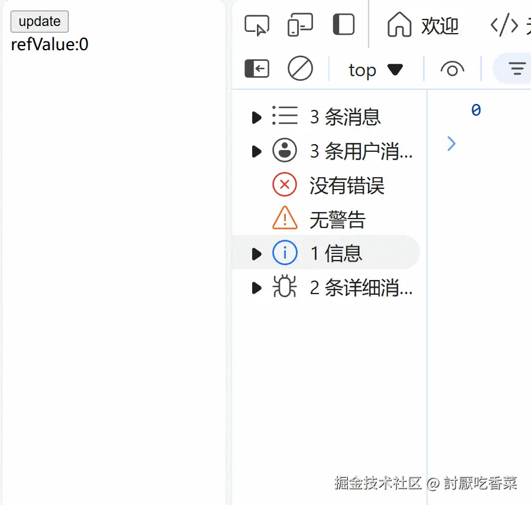
Task: Select the 3 条消息 row
Action: coord(326,116)
